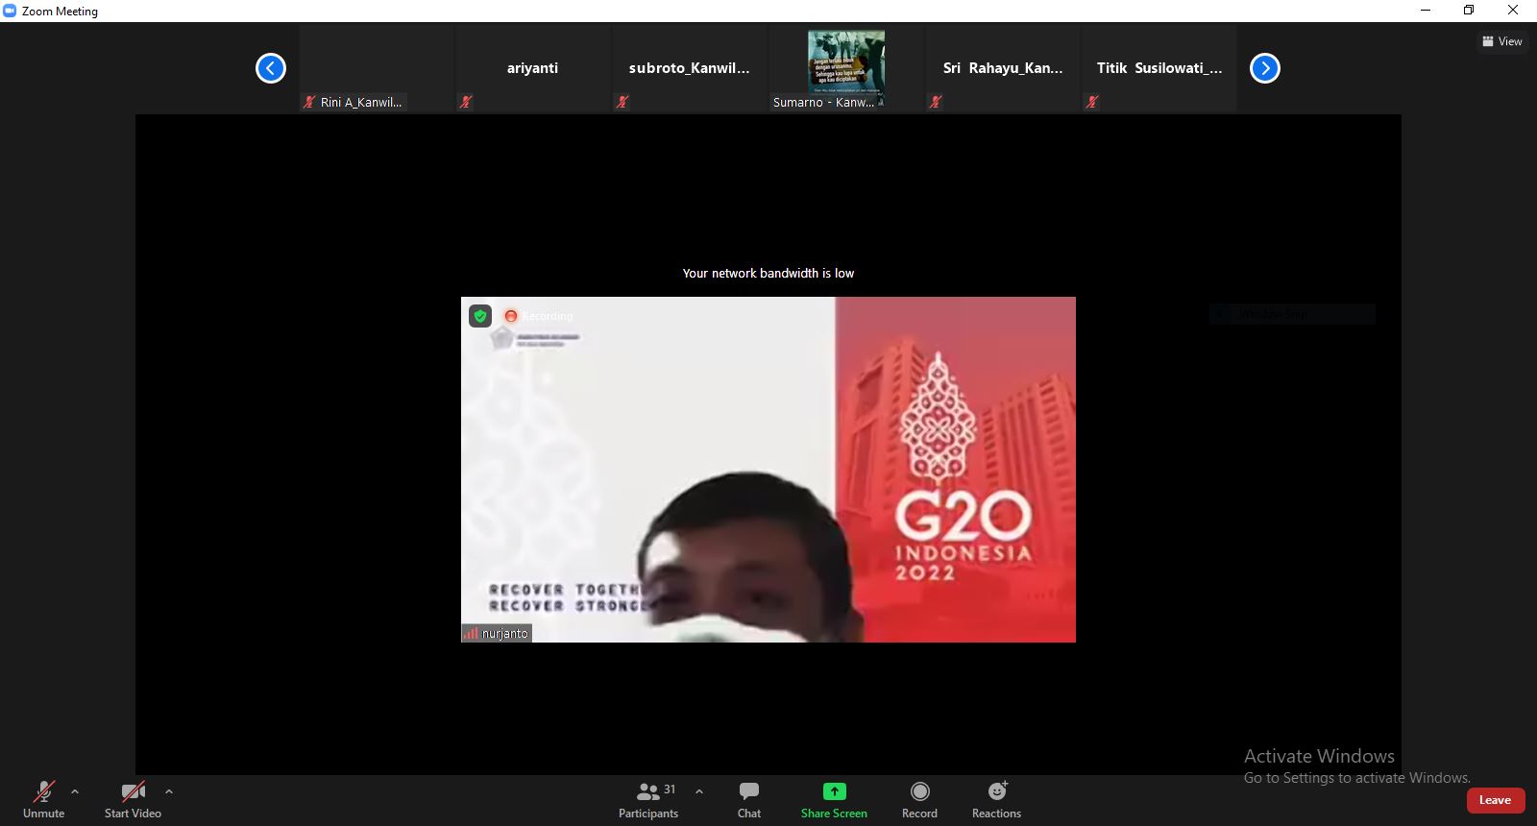Open the View layout menu
1537x826 pixels.
pos(1502,41)
